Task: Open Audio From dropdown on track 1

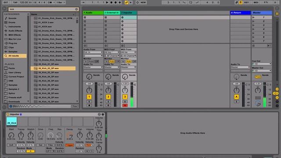Action: [93, 52]
